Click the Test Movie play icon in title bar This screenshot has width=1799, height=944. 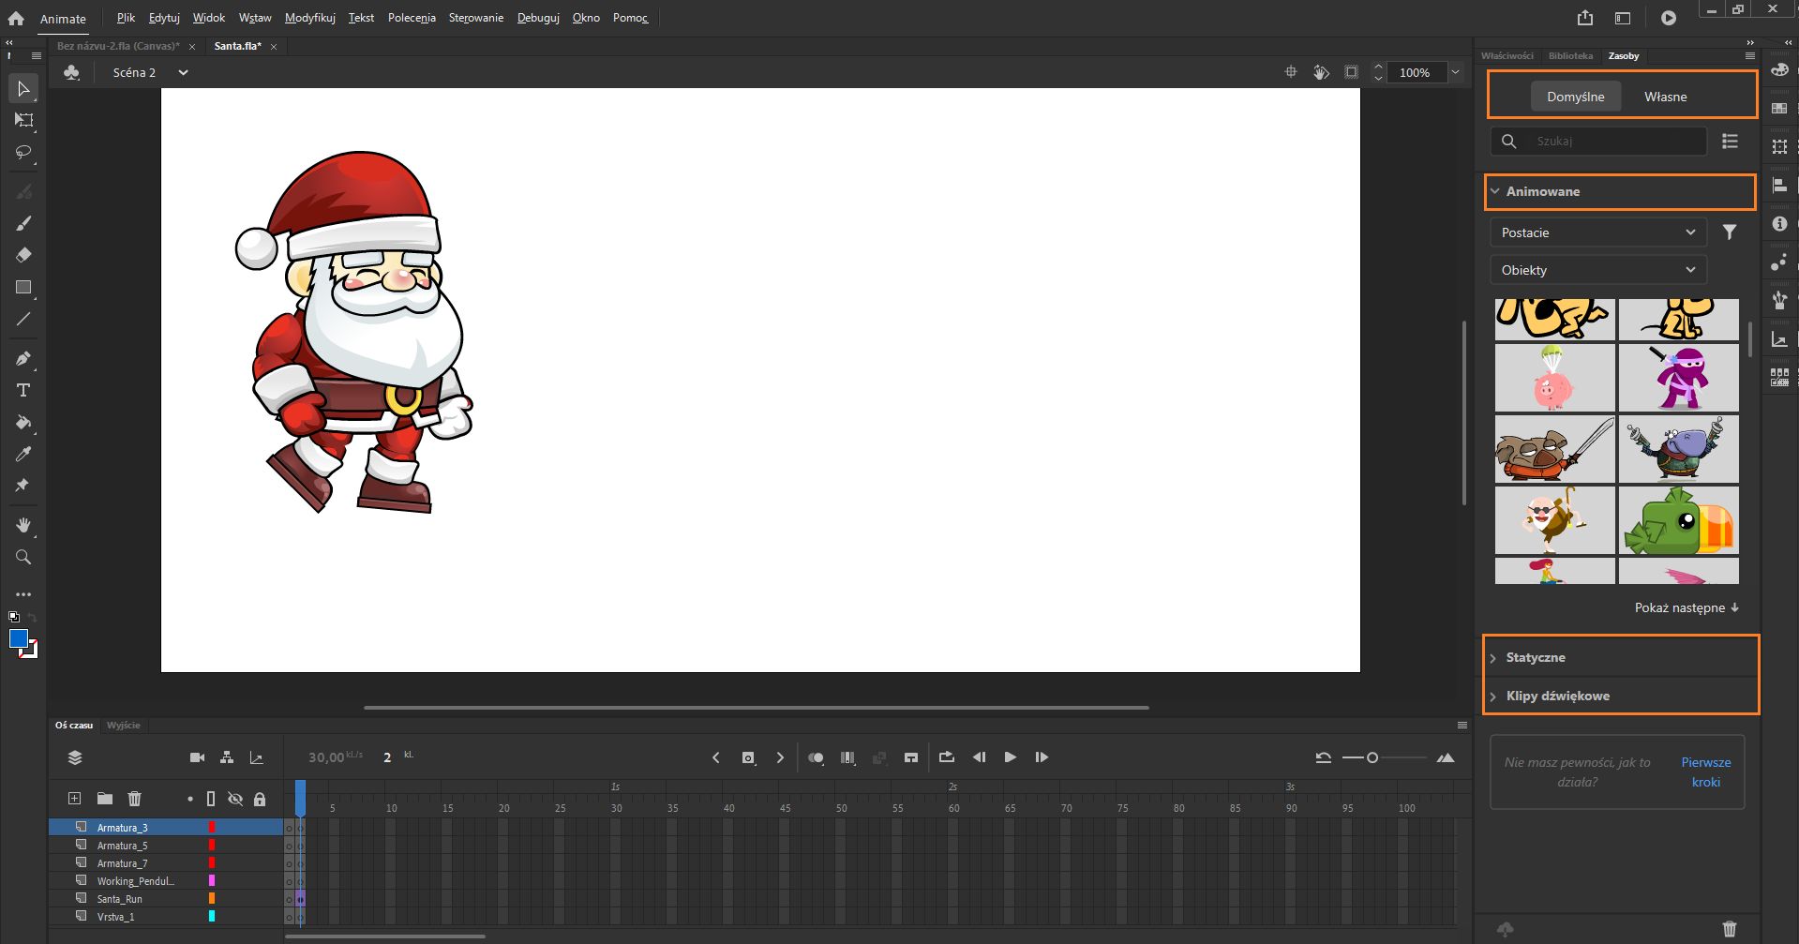[1669, 18]
